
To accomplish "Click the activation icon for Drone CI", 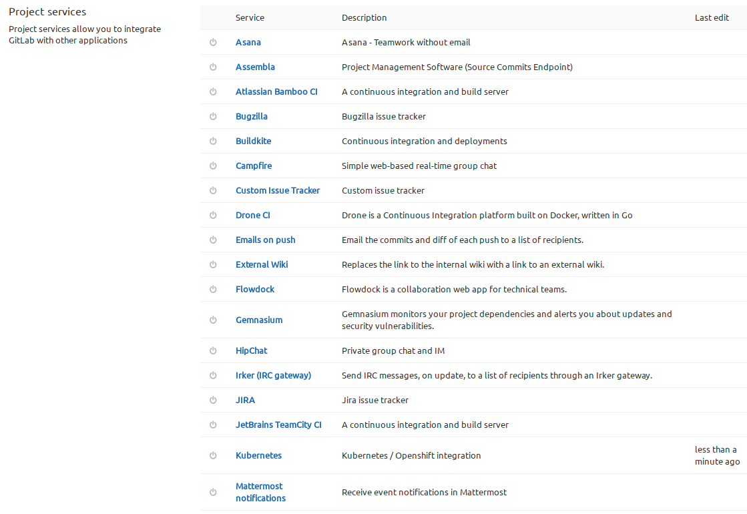I will point(213,215).
